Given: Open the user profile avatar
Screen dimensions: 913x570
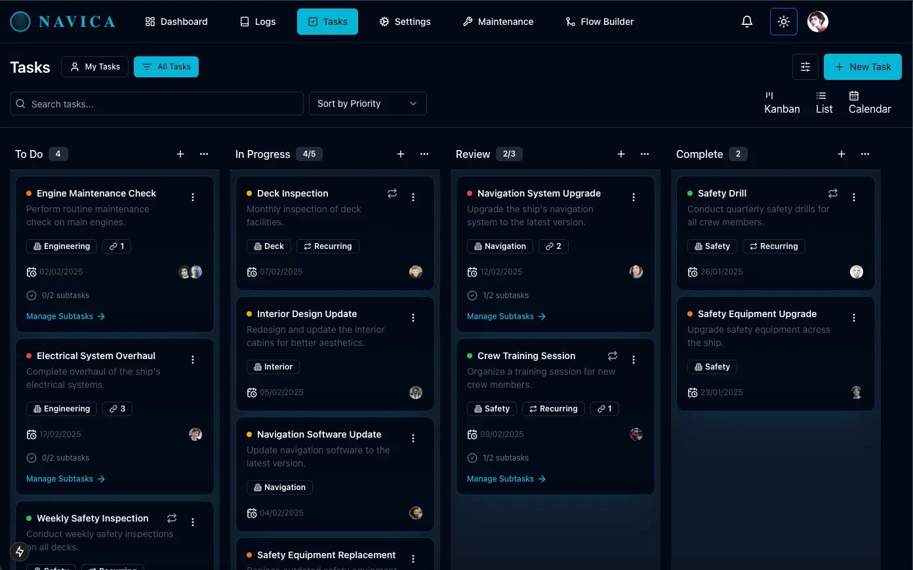Looking at the screenshot, I should click(x=817, y=21).
